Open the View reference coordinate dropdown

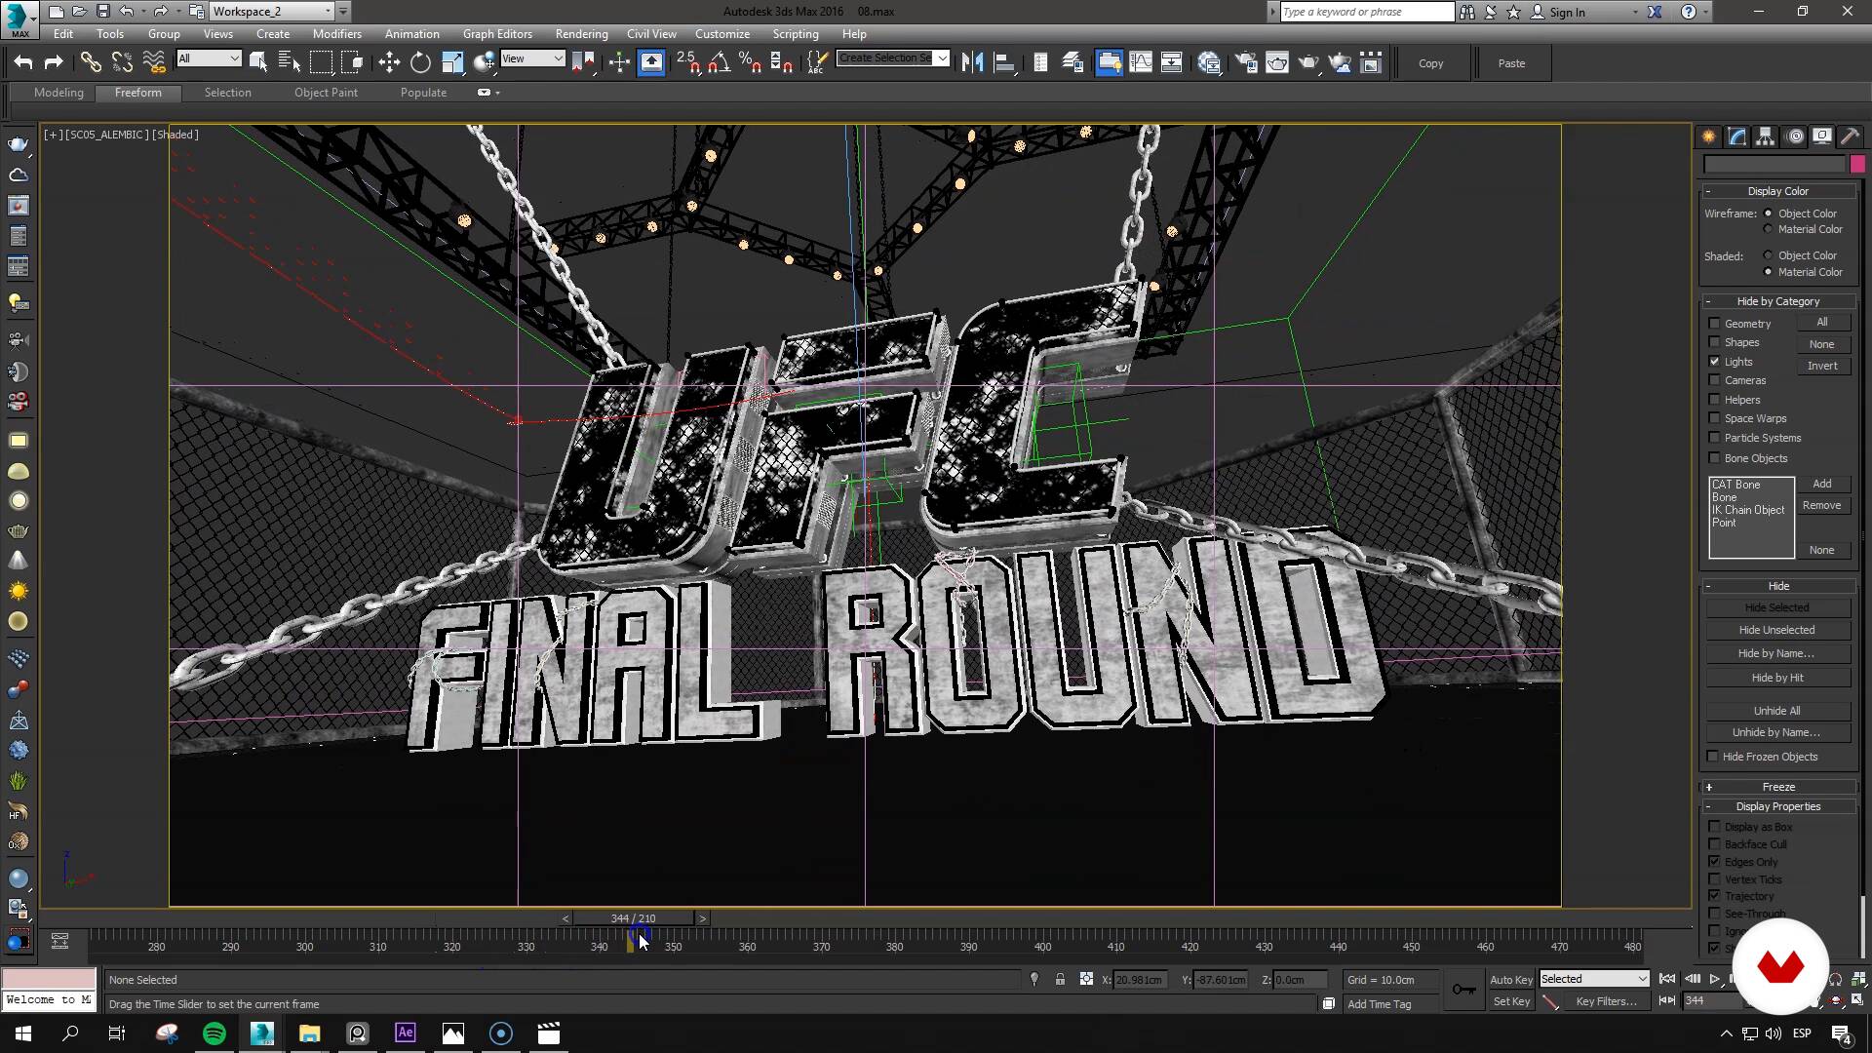pyautogui.click(x=532, y=58)
